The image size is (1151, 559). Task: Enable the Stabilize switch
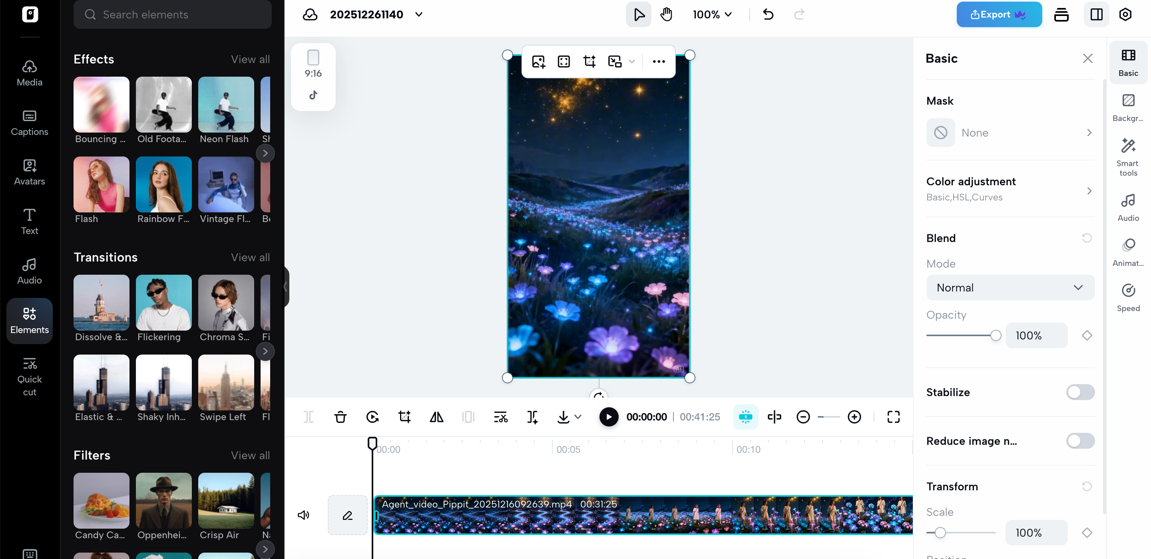point(1080,392)
